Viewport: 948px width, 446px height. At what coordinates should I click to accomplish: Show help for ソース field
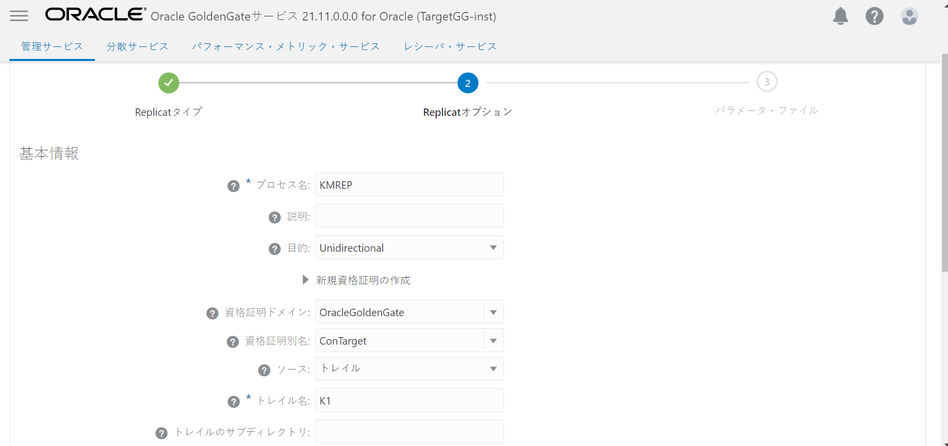(x=264, y=370)
